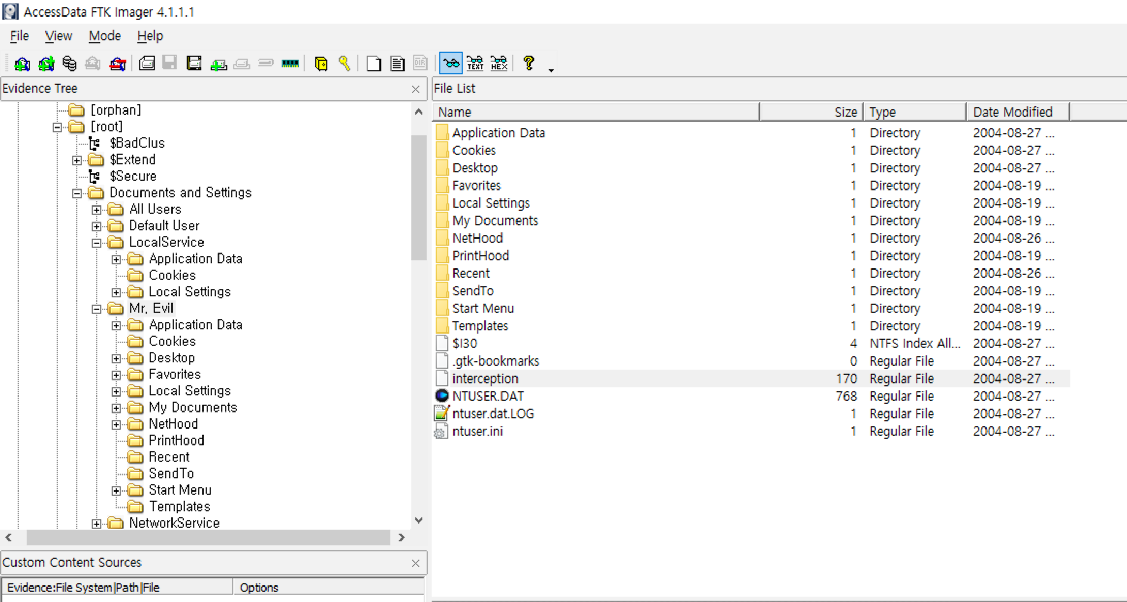Click Detect EFS Encryption key icon
This screenshot has height=602, width=1127.
345,64
